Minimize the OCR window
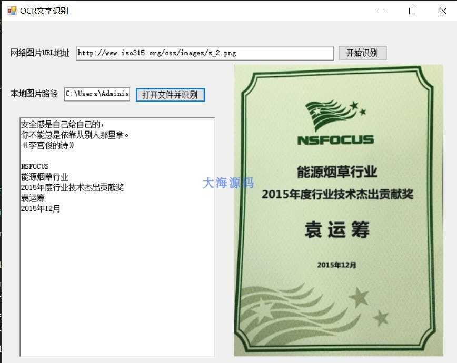Viewport: 457px width, 363px height. coord(382,11)
